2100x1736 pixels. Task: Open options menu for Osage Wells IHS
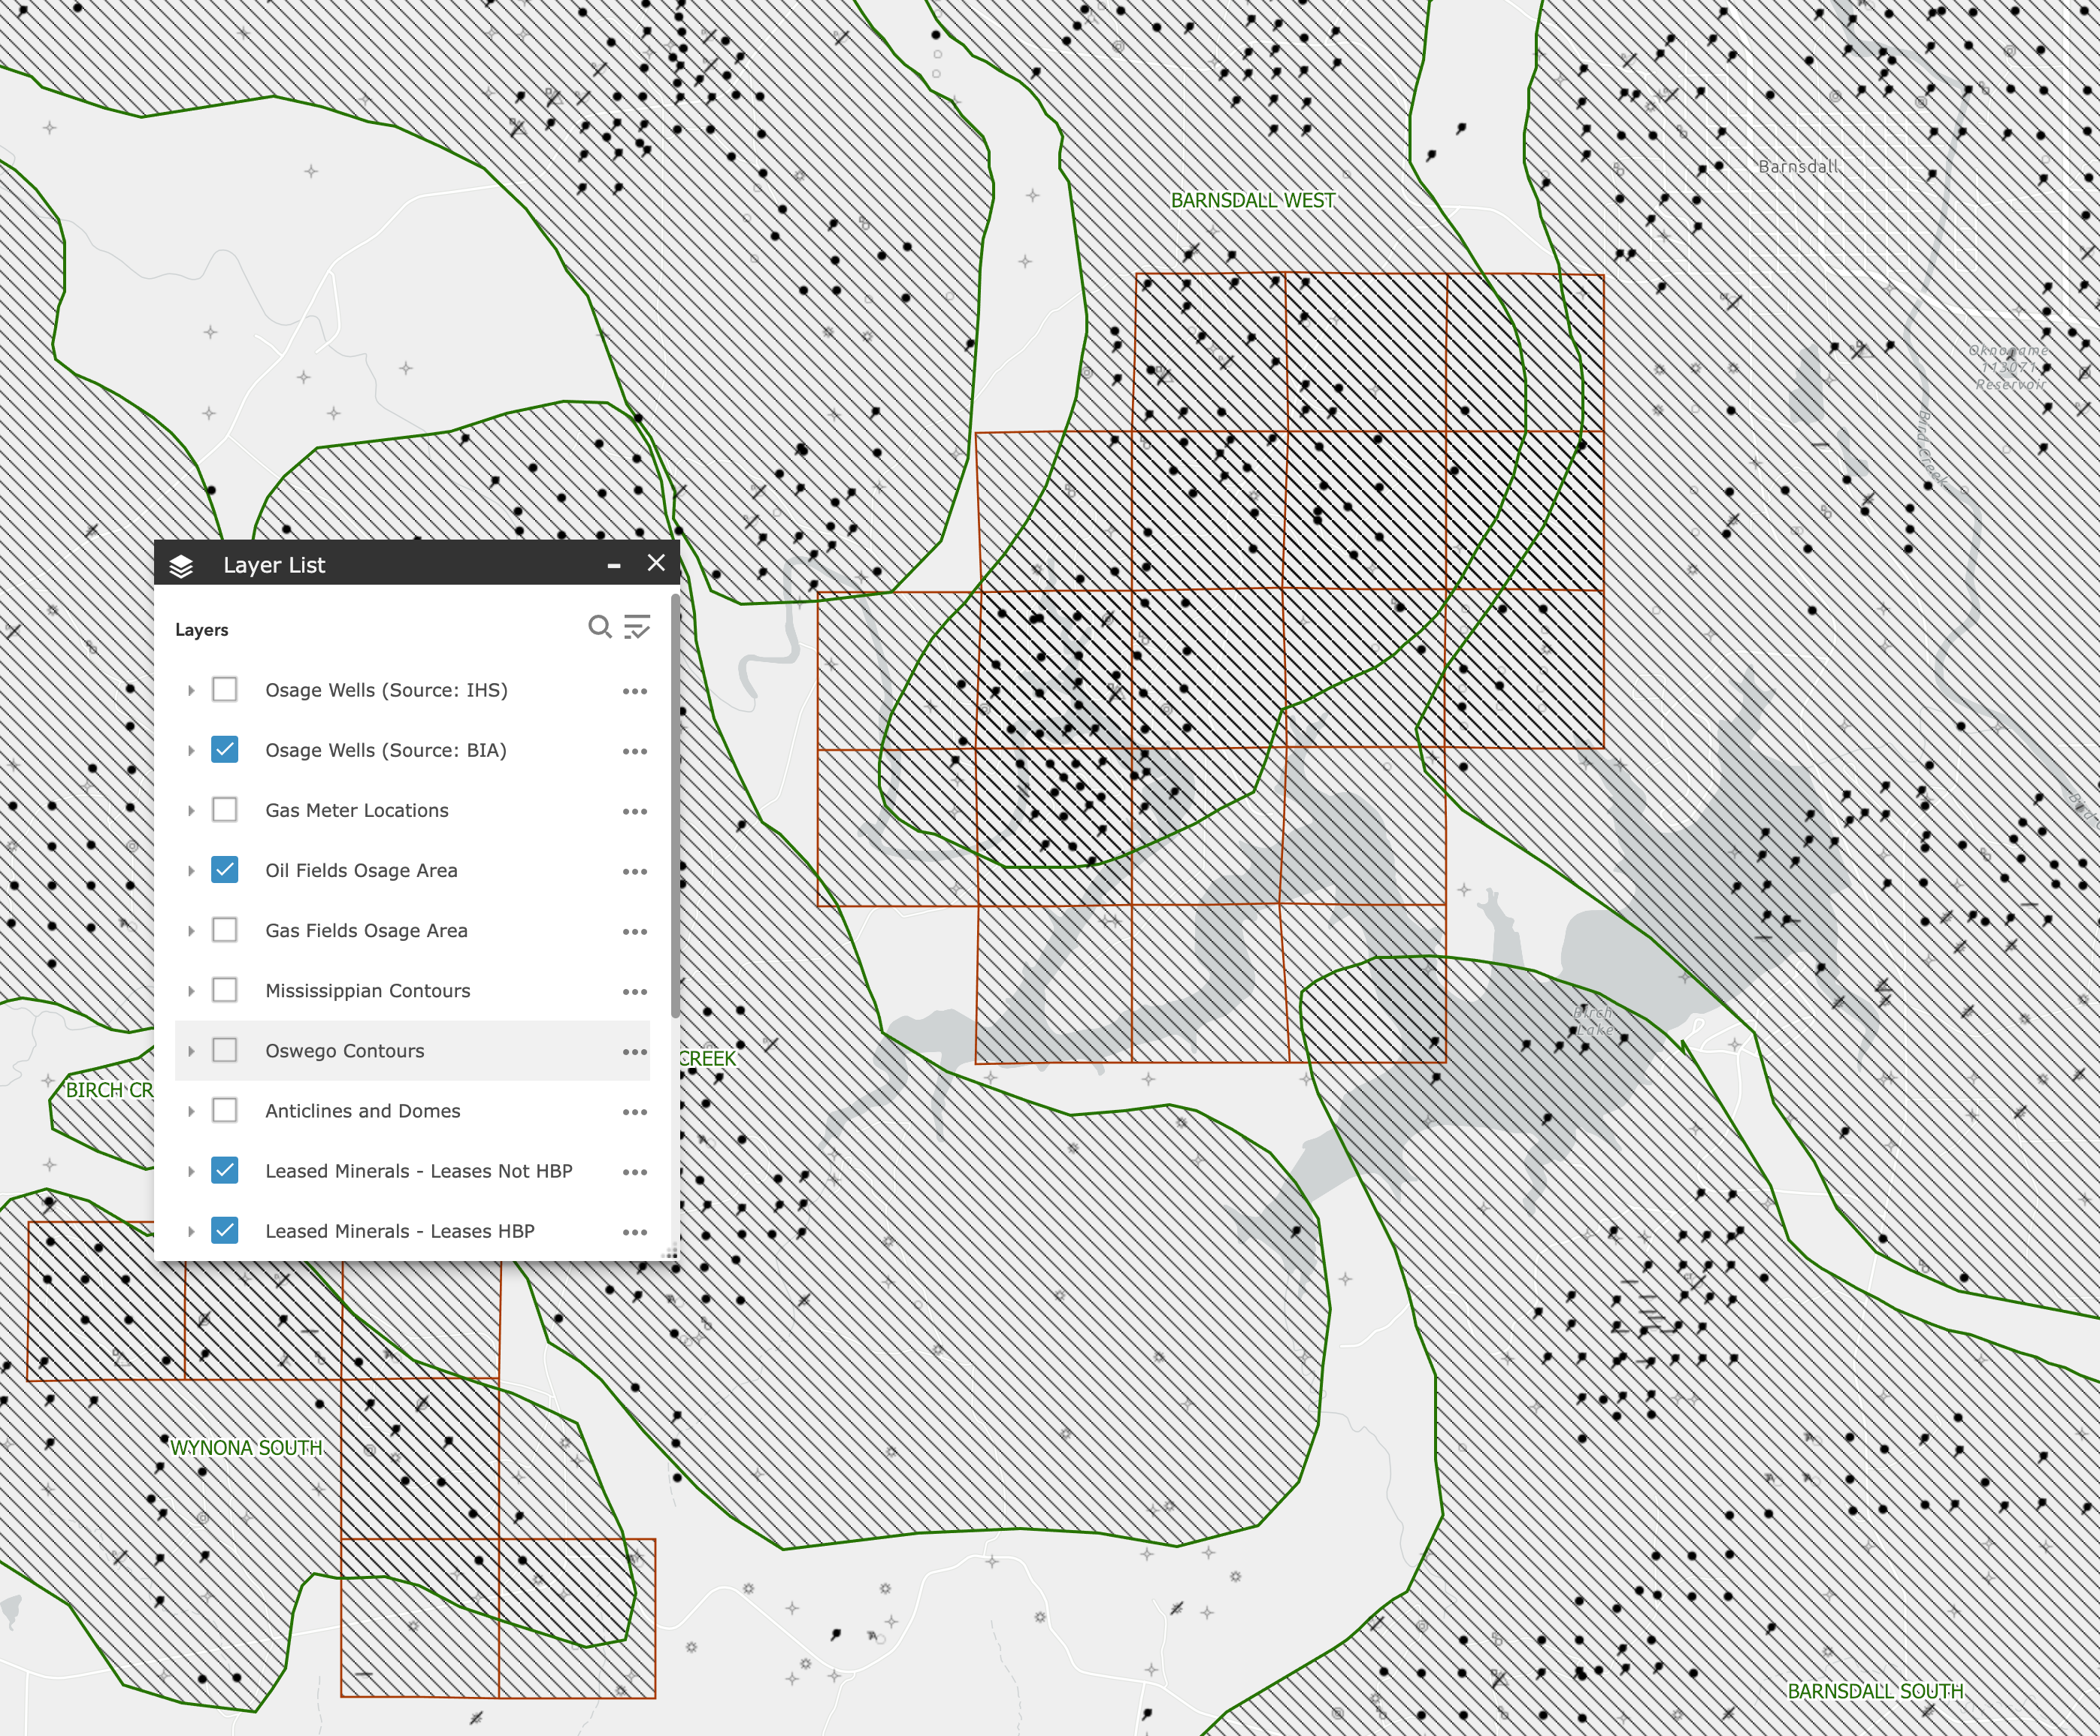tap(634, 691)
